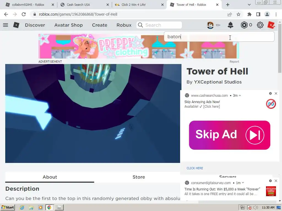Open consumerdigitalsurvey notification settings gear
The height and width of the screenshot is (211, 282).
click(x=270, y=181)
